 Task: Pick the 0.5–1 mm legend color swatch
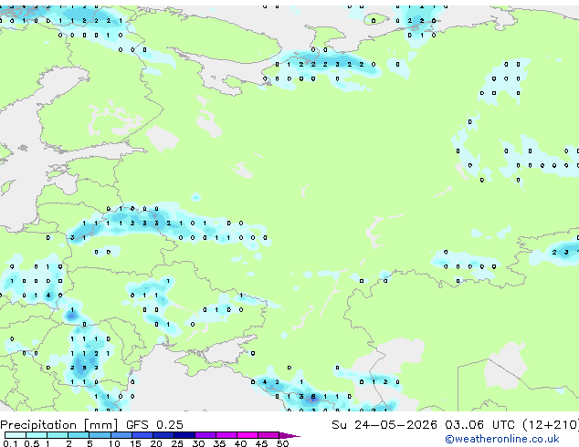[x=37, y=435]
